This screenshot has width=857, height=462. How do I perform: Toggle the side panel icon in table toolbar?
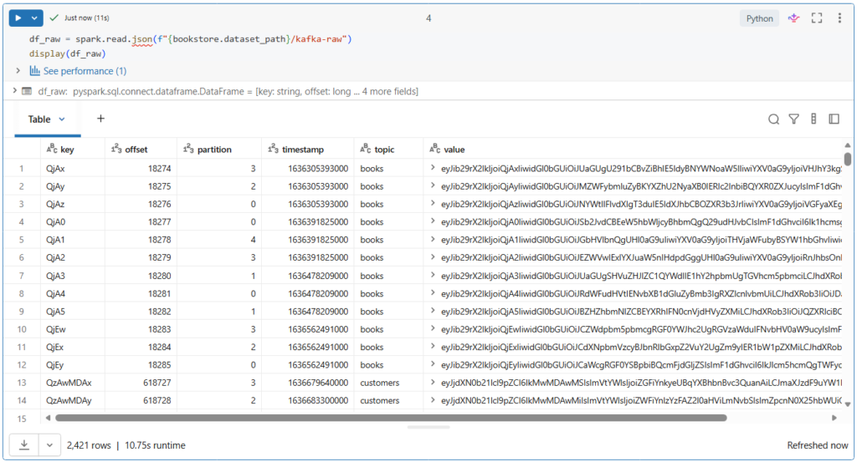click(834, 119)
